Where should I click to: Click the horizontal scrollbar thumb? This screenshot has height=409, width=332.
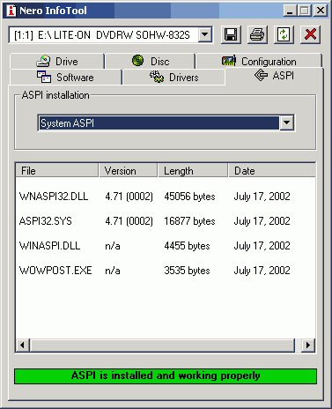tap(162, 345)
